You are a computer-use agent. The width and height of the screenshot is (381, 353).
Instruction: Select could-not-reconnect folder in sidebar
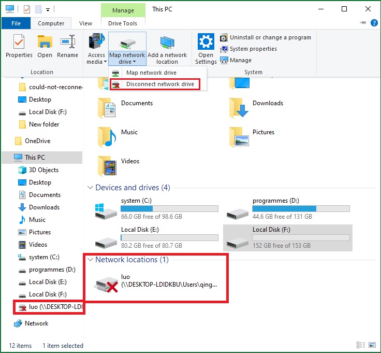click(50, 87)
